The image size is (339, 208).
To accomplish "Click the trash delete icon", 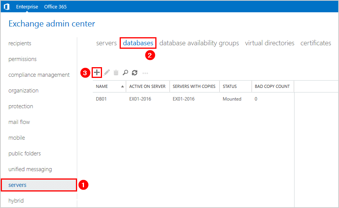I will (x=116, y=73).
